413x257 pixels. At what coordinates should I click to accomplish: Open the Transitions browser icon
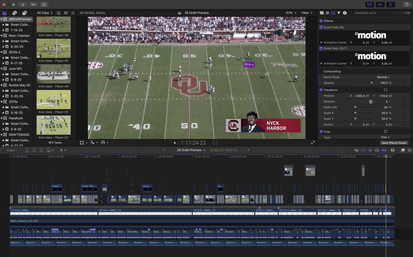[x=410, y=150]
